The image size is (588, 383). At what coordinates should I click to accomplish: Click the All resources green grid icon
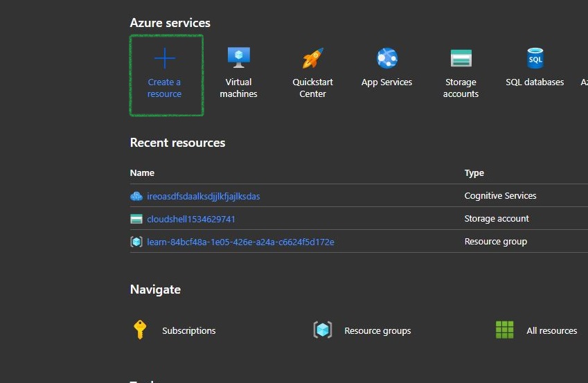(505, 330)
